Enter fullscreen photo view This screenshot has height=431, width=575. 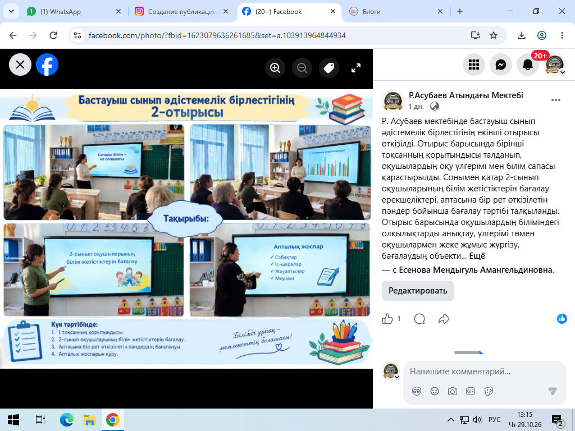pyautogui.click(x=355, y=68)
